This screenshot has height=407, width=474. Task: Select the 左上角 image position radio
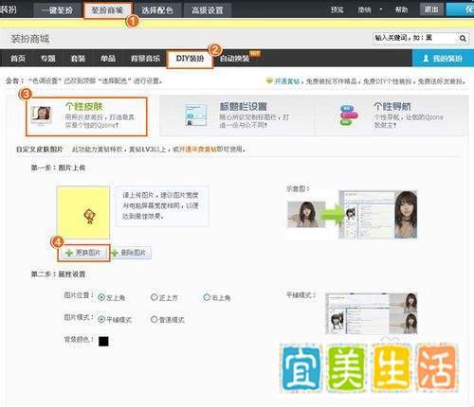point(101,297)
